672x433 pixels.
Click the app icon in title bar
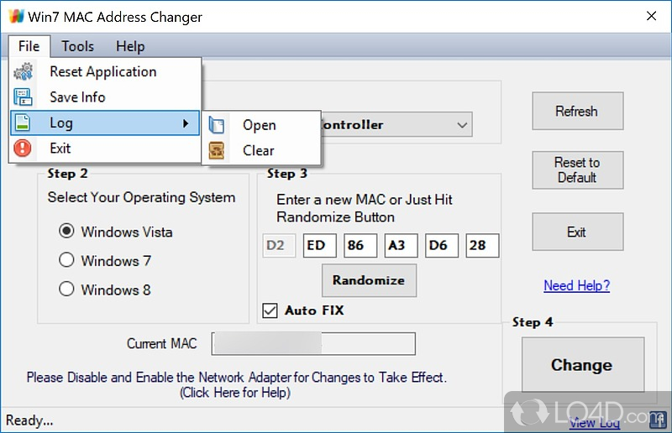(x=16, y=16)
